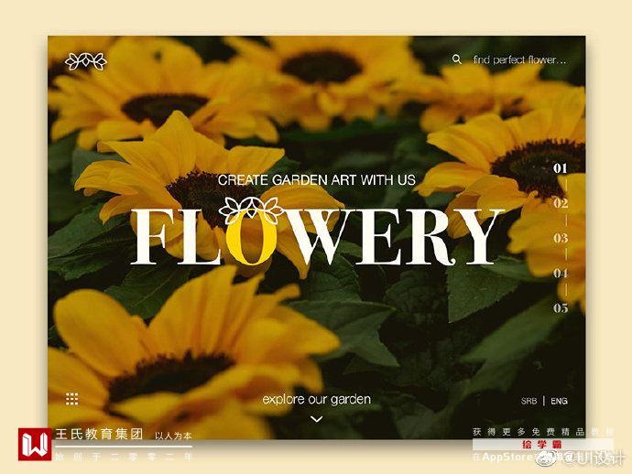Go to slide 02 in page indicator
Viewport: 632px width, 474px height.
(x=561, y=203)
